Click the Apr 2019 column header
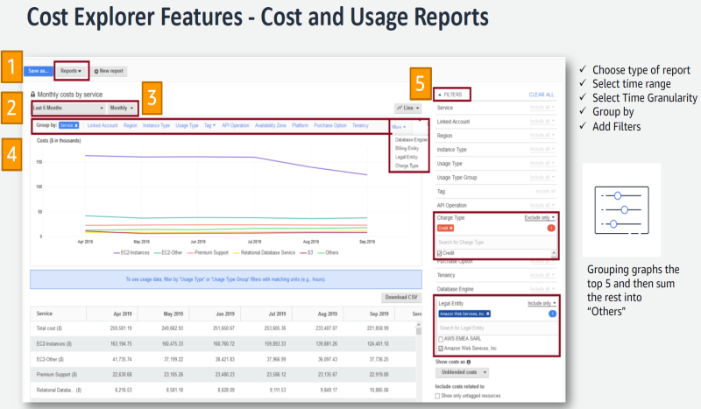The height and width of the screenshot is (409, 701). pyautogui.click(x=123, y=314)
